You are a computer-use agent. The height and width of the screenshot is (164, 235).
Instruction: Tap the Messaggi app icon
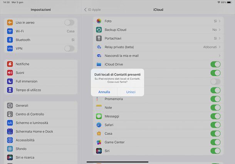click(x=99, y=116)
